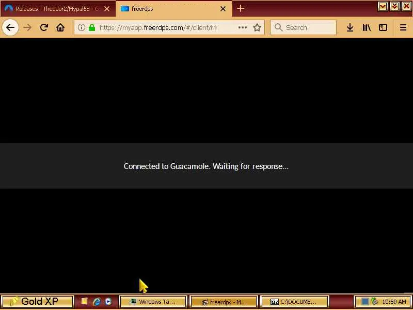
Task: Select the freerdps tab
Action: [x=174, y=9]
